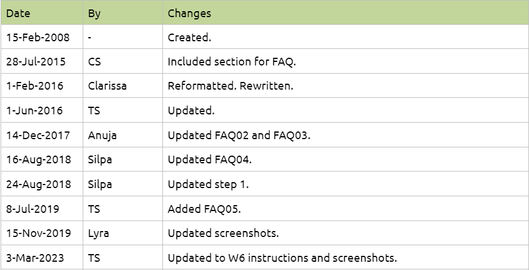Viewport: 529px width, 270px height.
Task: Click 'Included section for FAQ.' text
Action: point(227,61)
